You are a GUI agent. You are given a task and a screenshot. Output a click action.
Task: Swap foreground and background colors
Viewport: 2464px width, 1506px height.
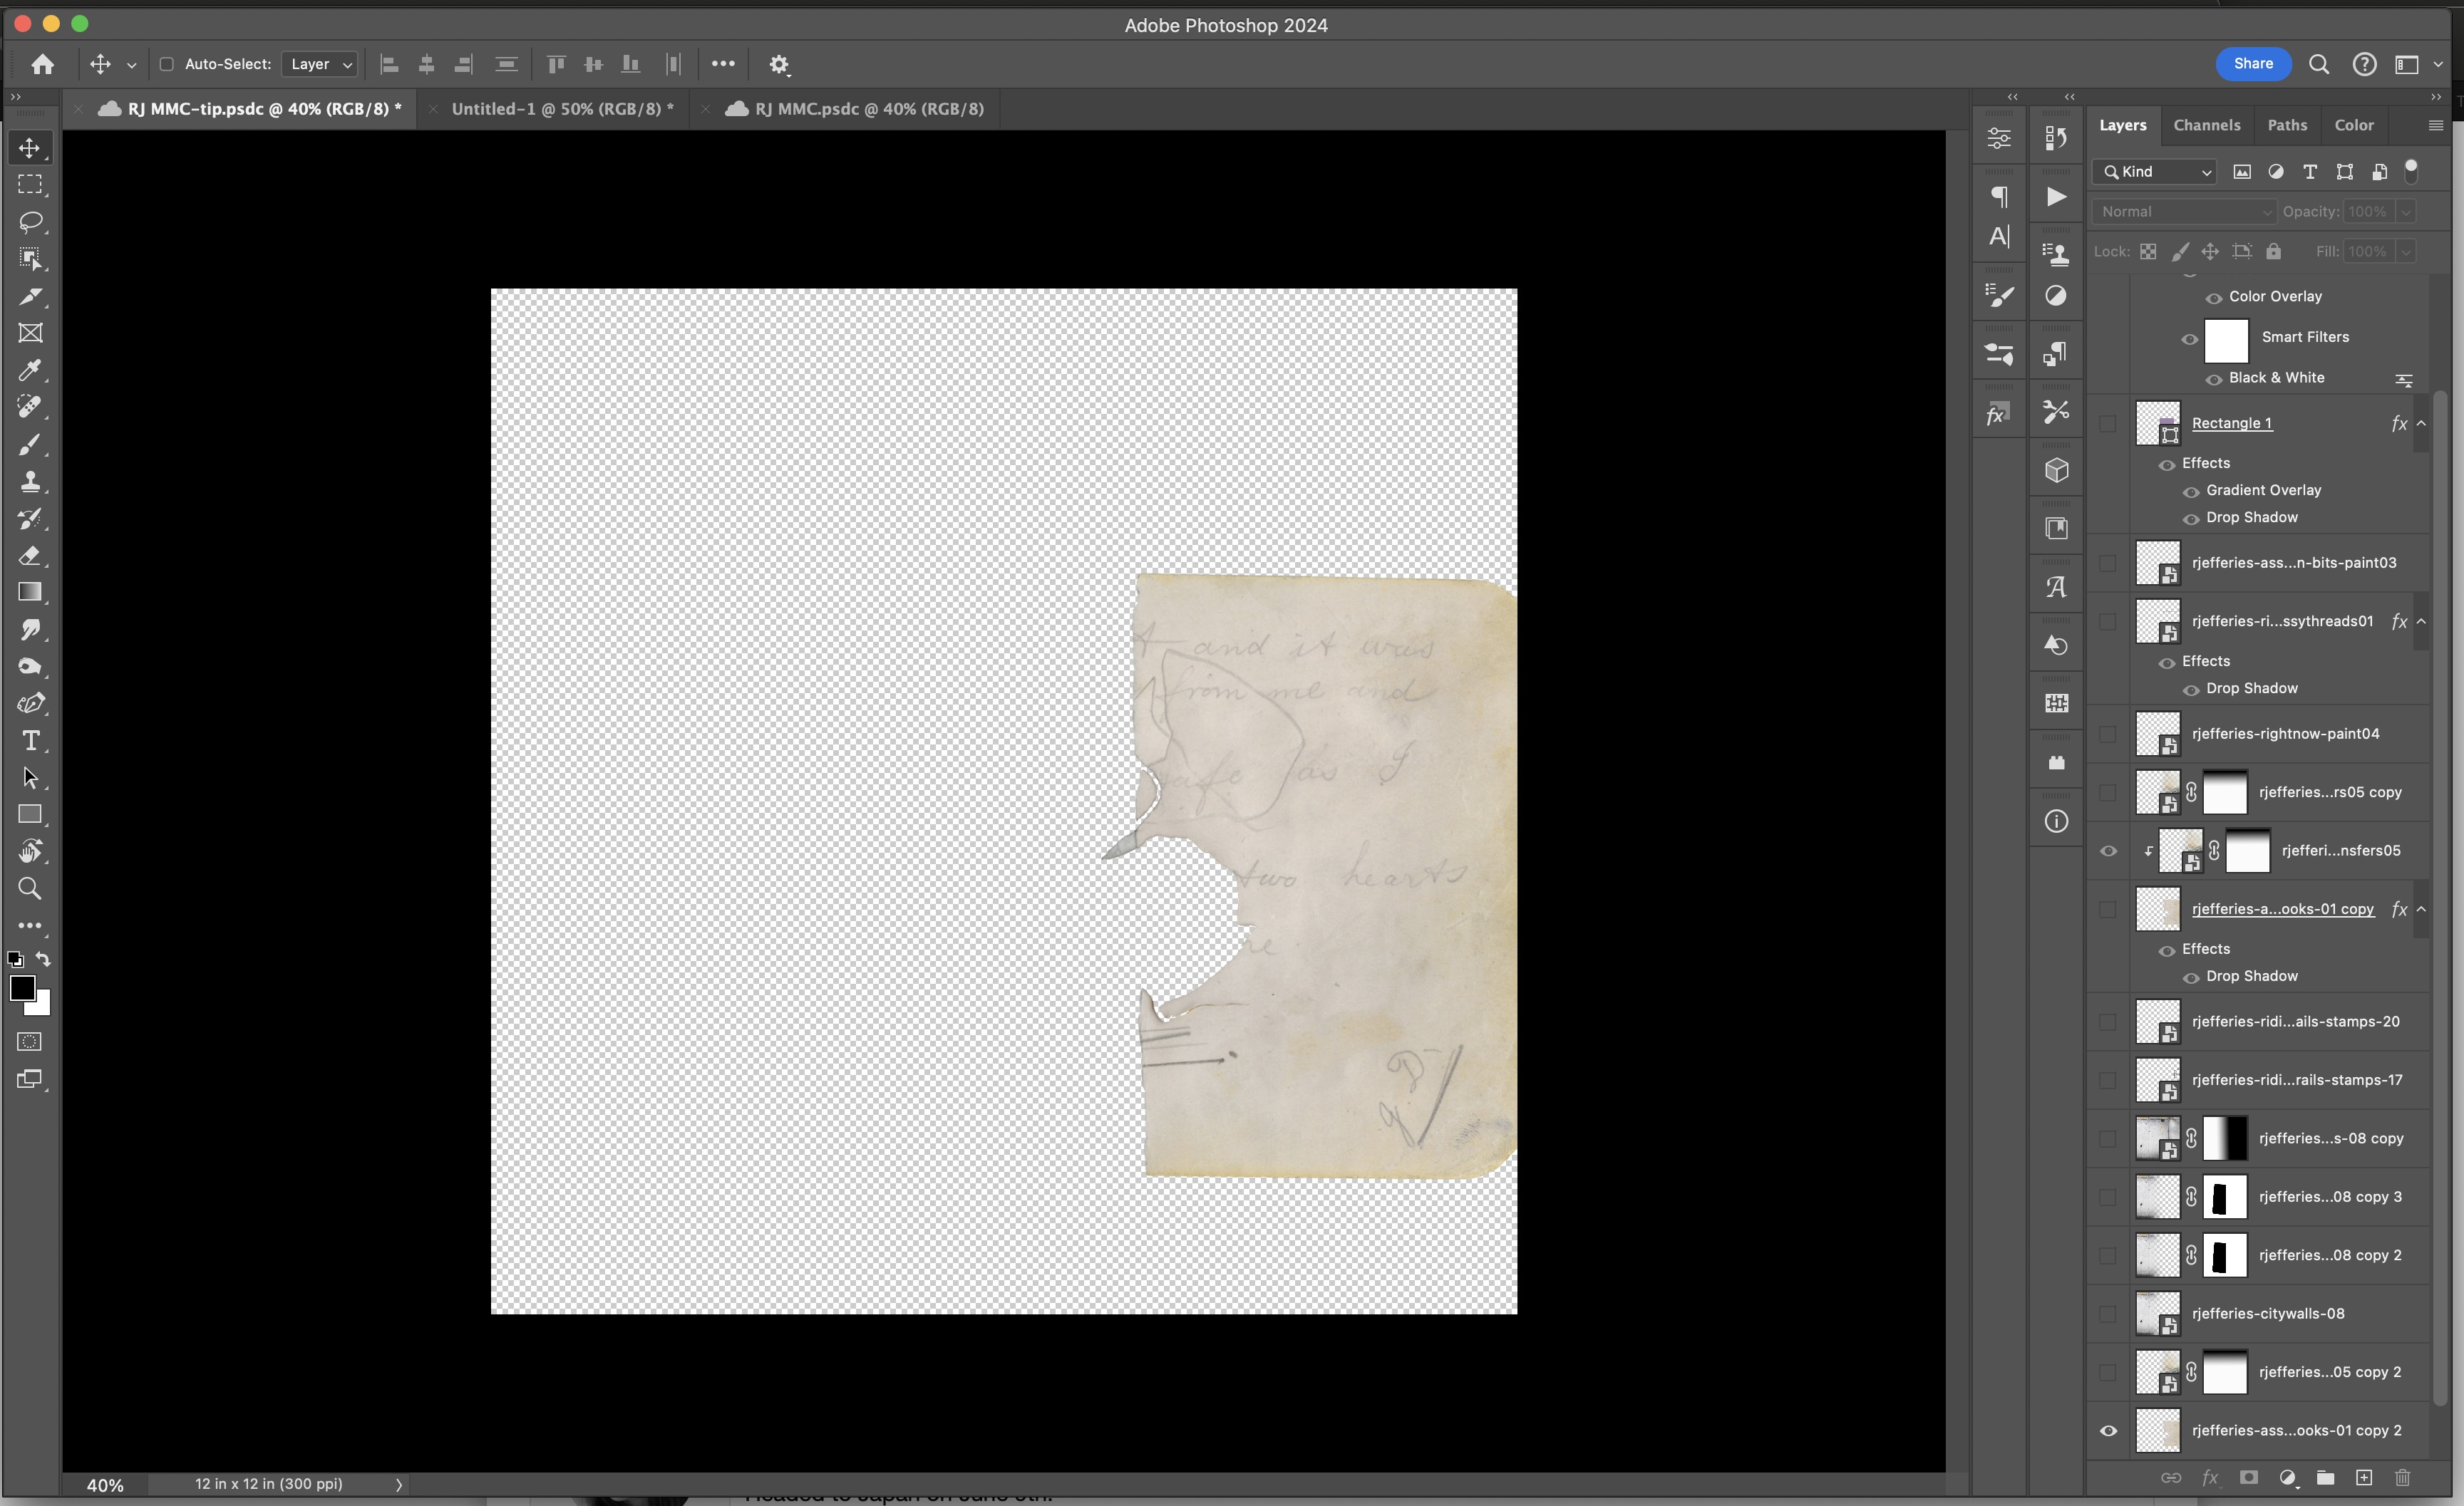point(44,960)
